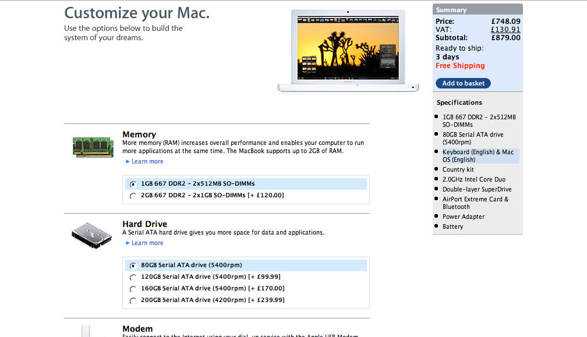587x337 pixels.
Task: Click the Free Shipping text
Action: [x=460, y=65]
